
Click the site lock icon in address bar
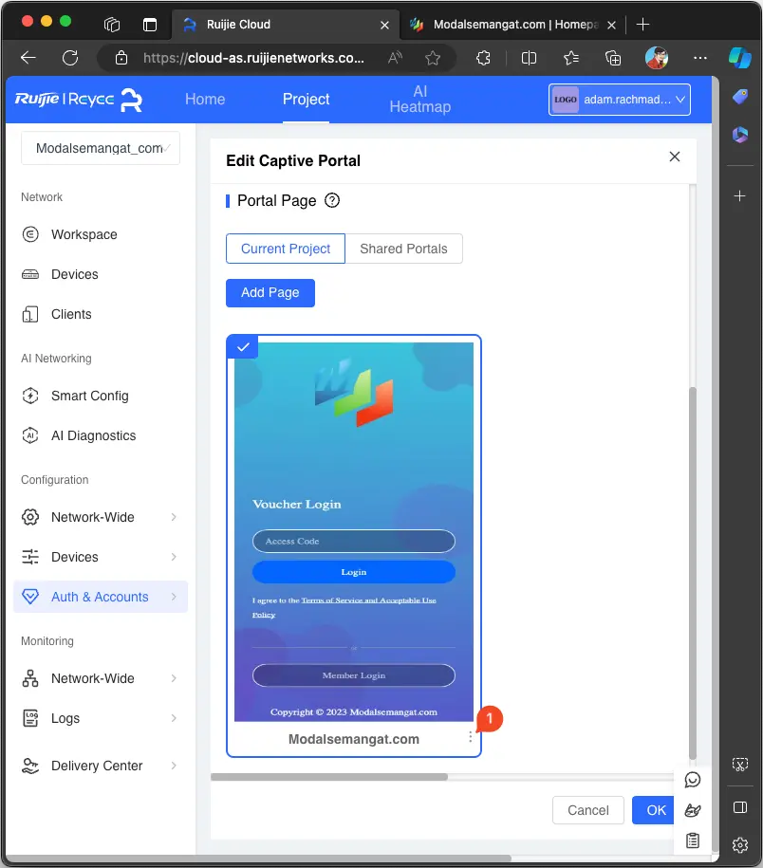tap(121, 58)
